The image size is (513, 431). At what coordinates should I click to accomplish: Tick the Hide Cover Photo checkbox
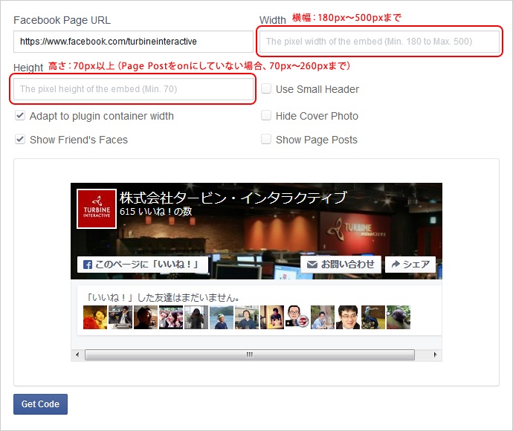pos(266,115)
